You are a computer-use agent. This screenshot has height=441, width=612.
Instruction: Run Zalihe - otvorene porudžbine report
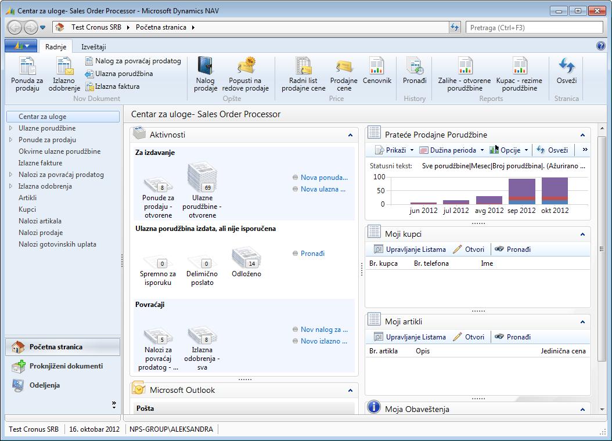tap(465, 74)
